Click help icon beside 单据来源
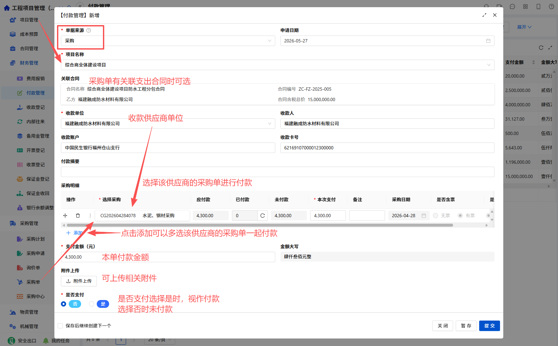The height and width of the screenshot is (346, 558). pyautogui.click(x=89, y=30)
